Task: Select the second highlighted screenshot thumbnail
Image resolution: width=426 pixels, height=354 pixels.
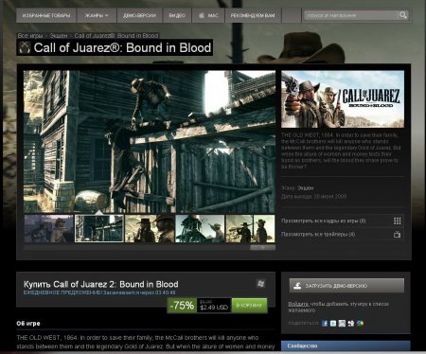Action: coord(99,229)
